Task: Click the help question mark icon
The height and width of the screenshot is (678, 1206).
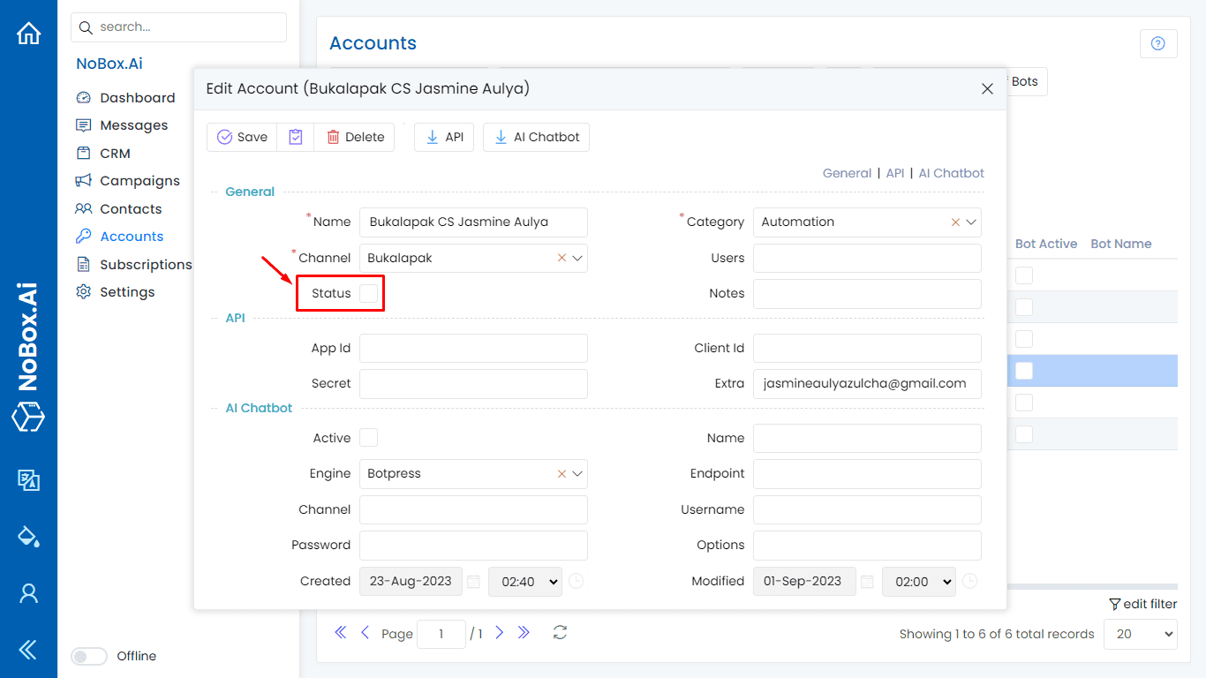Action: (1158, 44)
